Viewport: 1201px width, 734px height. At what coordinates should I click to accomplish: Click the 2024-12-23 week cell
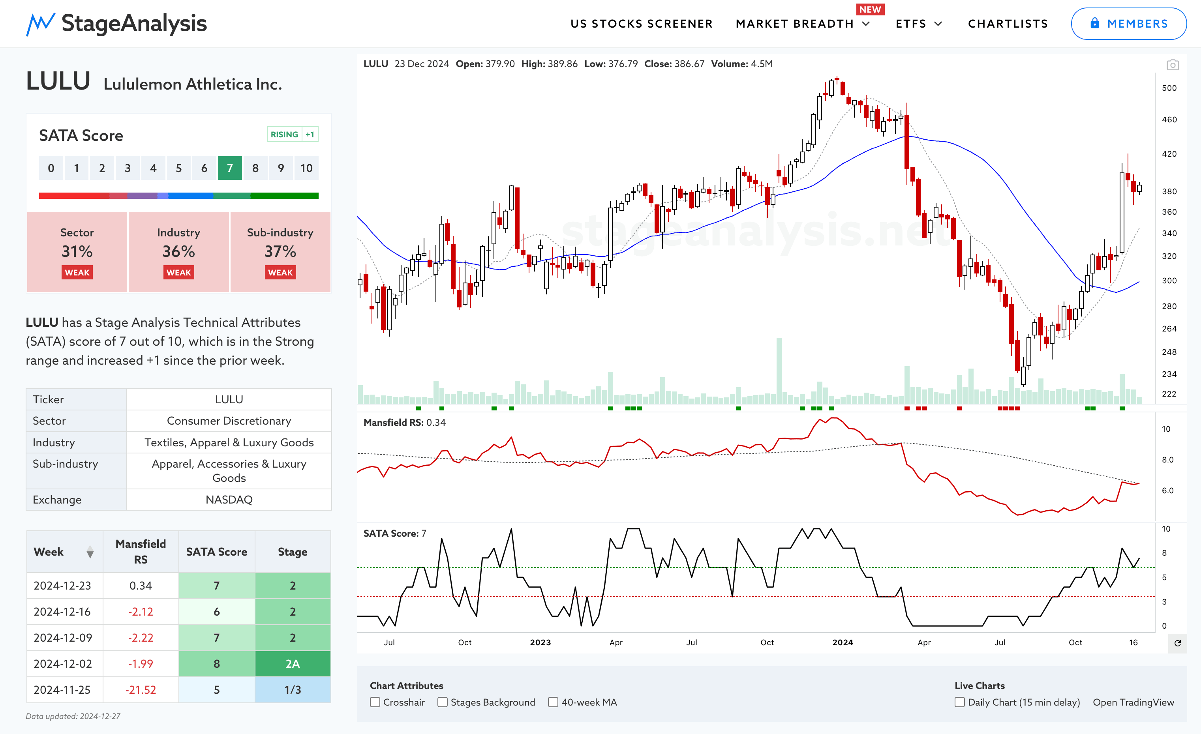(65, 586)
